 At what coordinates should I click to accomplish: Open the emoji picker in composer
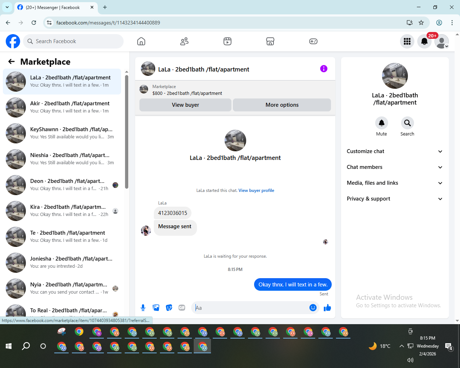click(313, 308)
